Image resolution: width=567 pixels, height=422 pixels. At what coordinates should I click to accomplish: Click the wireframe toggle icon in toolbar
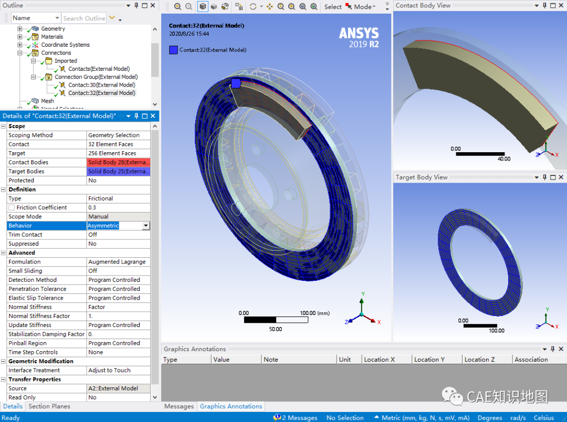(x=225, y=6)
